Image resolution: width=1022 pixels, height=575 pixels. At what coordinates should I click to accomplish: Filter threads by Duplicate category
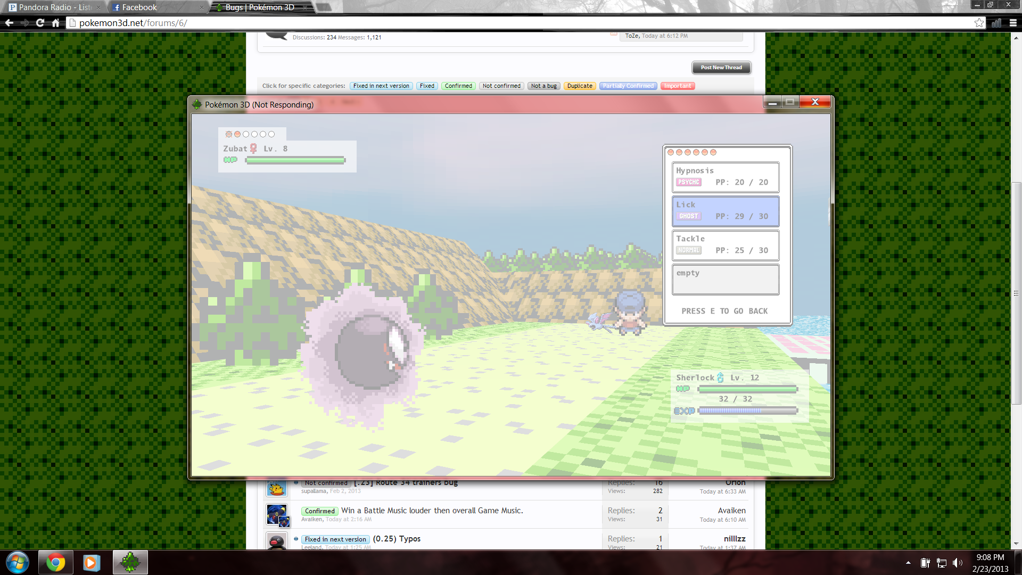click(x=580, y=86)
